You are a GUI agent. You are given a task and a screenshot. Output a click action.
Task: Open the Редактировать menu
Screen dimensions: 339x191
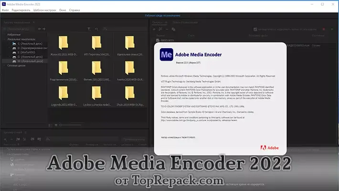[x=21, y=10]
